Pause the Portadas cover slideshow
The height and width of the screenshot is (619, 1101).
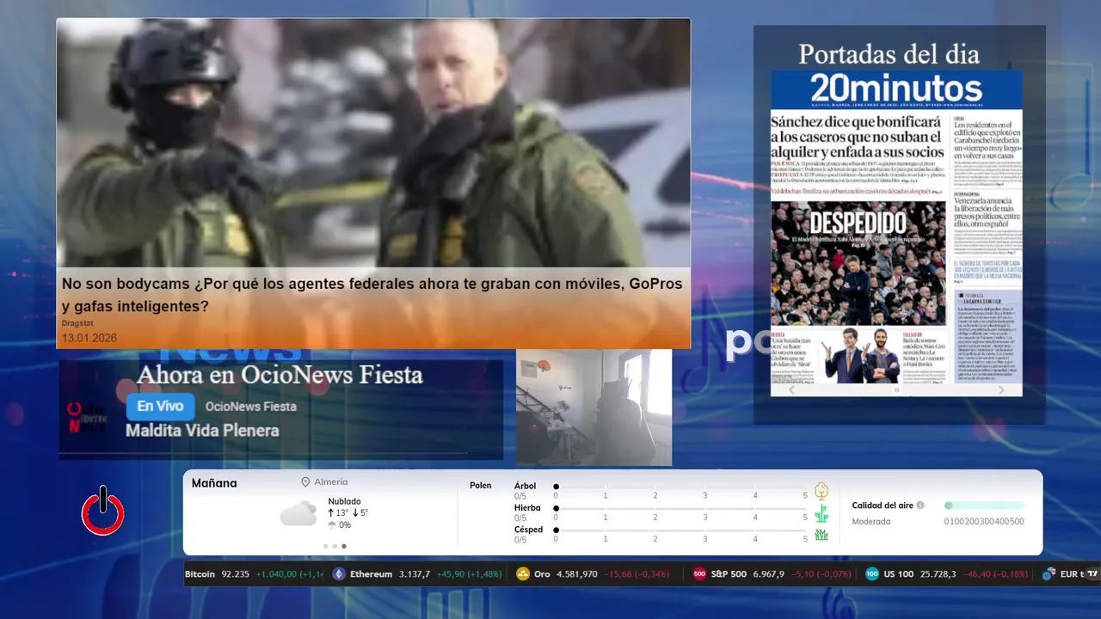pos(896,390)
